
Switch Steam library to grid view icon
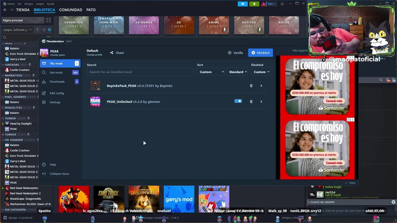[x=48, y=20]
